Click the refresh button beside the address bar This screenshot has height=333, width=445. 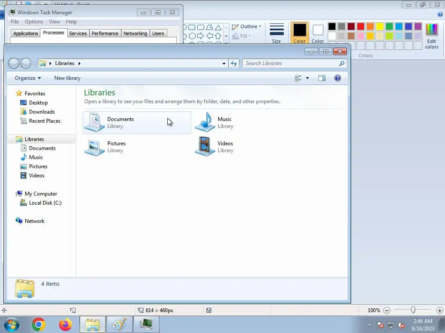coord(234,63)
